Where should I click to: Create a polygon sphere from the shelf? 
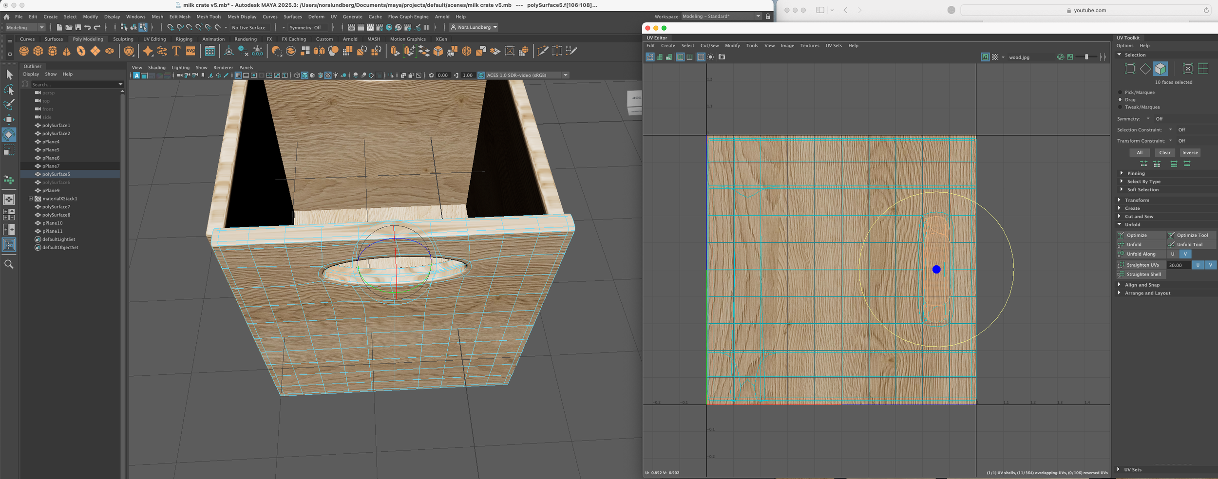click(x=24, y=51)
